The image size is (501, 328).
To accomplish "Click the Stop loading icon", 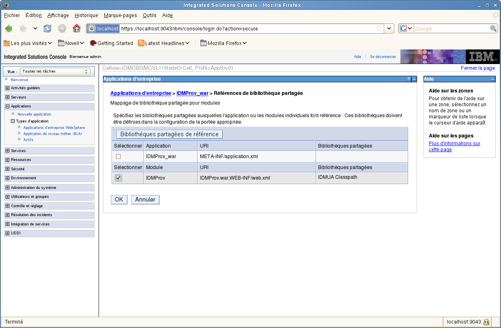I will coord(62,28).
